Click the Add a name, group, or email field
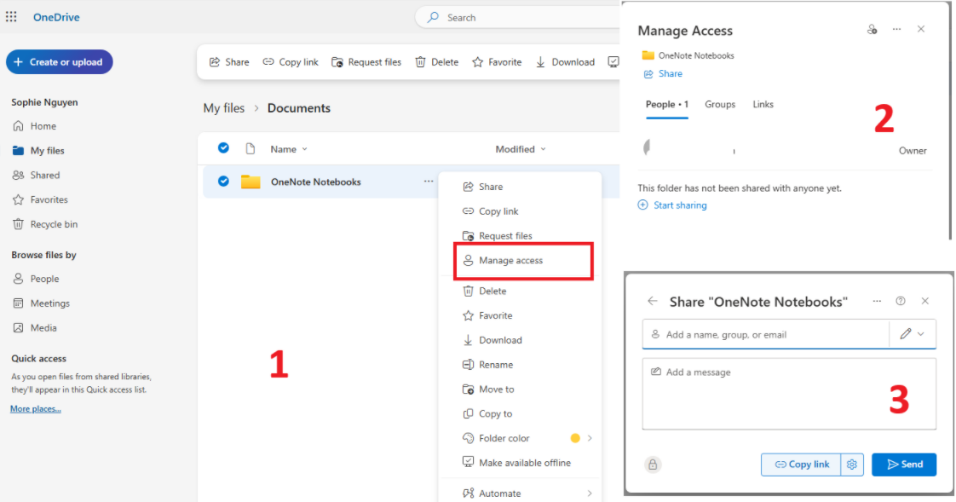This screenshot has height=502, width=956. [x=765, y=334]
